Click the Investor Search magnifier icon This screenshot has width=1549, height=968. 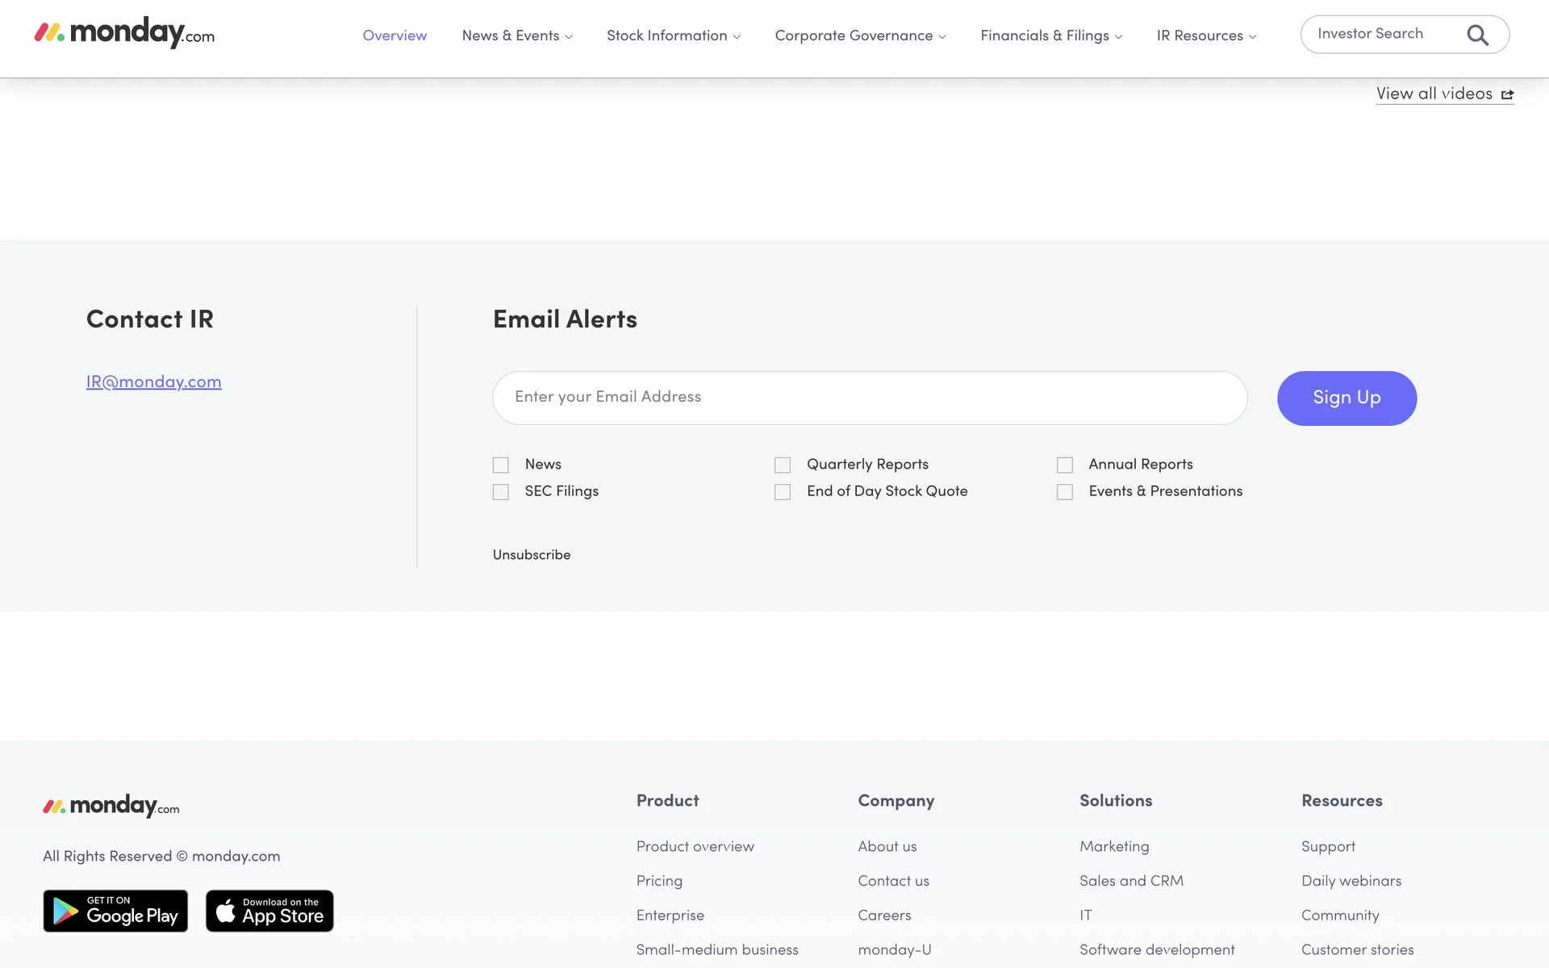pyautogui.click(x=1477, y=35)
